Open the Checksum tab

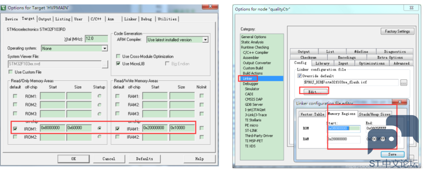coord(308,57)
